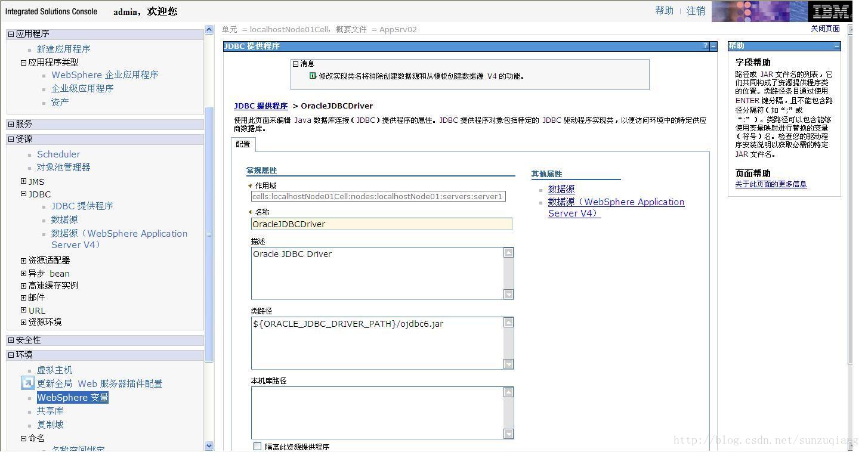The image size is (865, 452).
Task: Click navigation pane scroll up arrow
Action: point(209,29)
